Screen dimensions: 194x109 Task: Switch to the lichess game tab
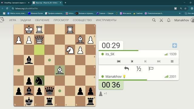[x=47, y=3]
